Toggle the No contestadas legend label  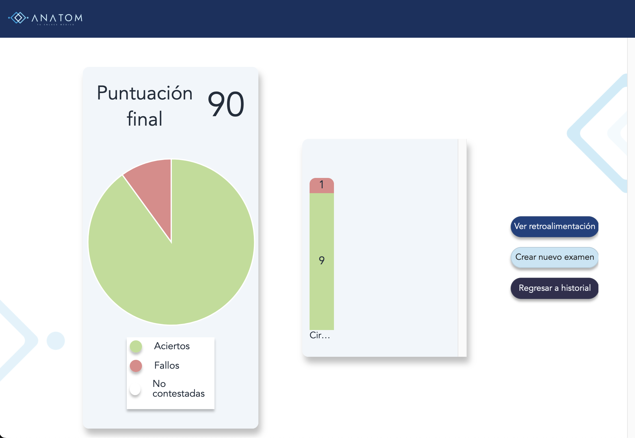[x=178, y=388]
